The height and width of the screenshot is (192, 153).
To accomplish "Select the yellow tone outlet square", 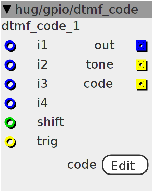I will (x=141, y=65).
